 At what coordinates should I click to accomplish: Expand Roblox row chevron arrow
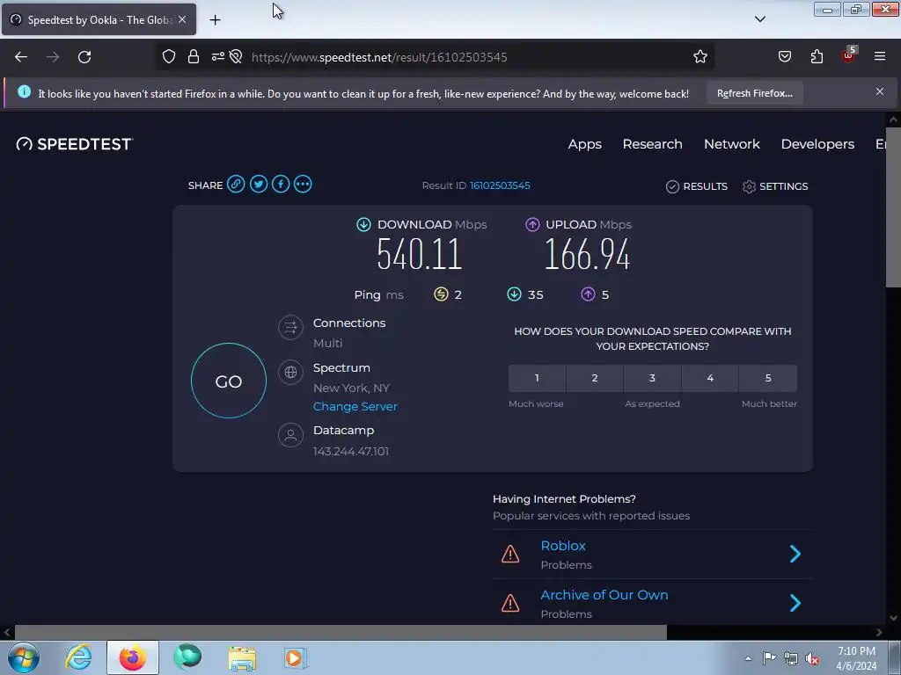(x=795, y=554)
